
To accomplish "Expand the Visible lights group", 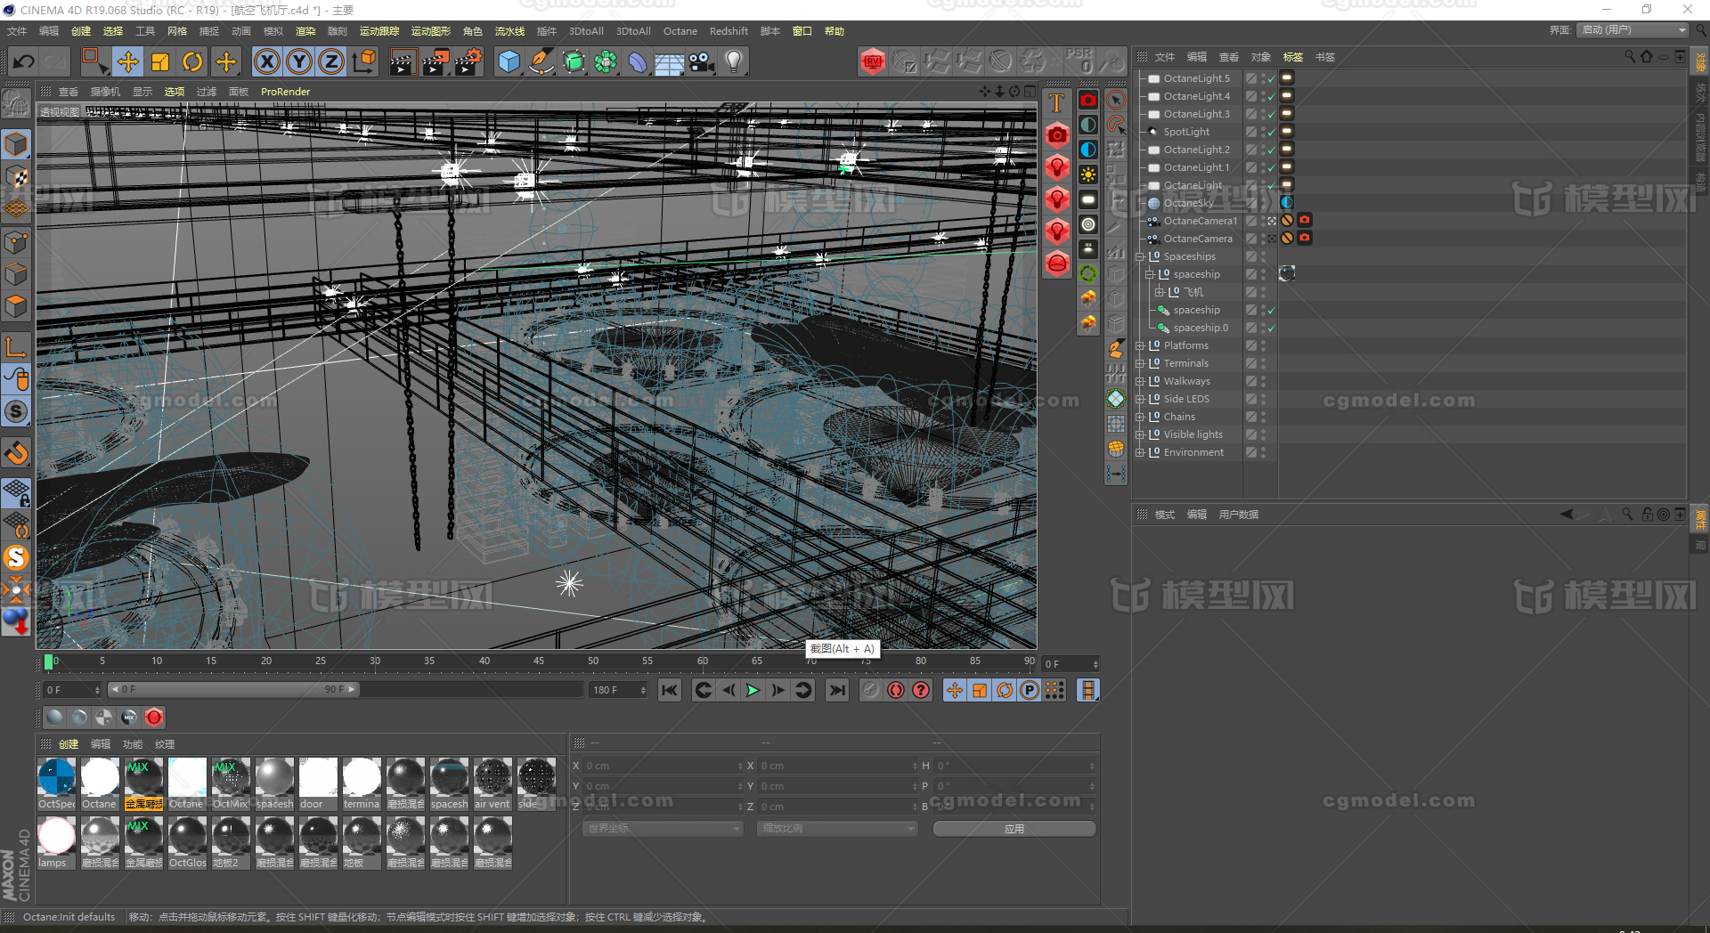I will [x=1140, y=434].
